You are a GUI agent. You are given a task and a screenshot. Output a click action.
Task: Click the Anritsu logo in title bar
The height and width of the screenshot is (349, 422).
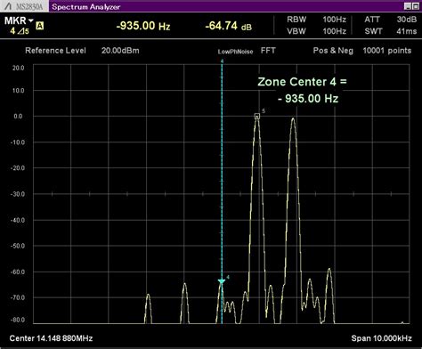click(x=8, y=6)
